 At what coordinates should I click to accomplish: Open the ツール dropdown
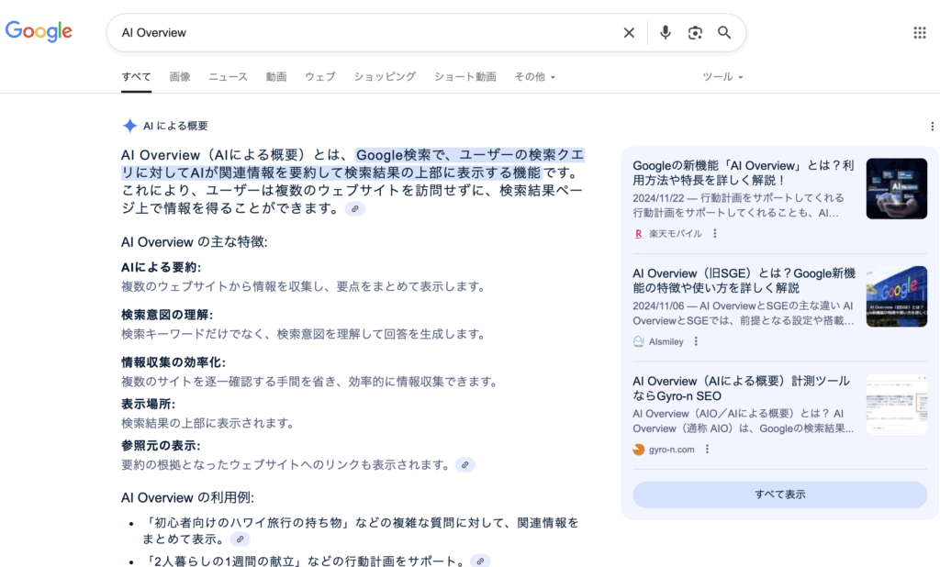click(x=722, y=77)
